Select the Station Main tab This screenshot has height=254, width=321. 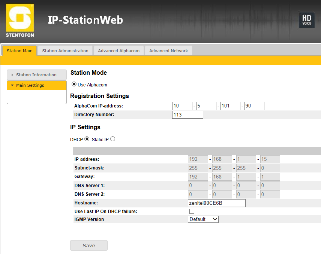coord(19,51)
